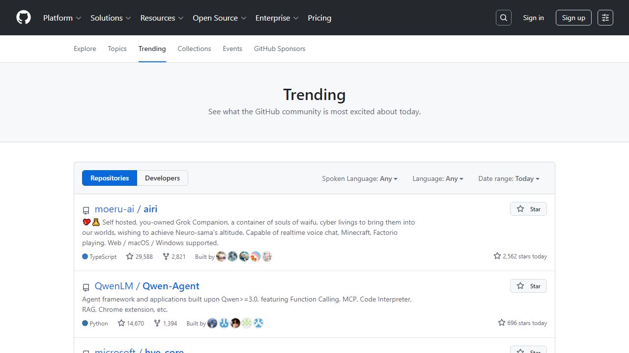Open the appearance settings icon button
Screen dimensions: 629x353
click(605, 18)
